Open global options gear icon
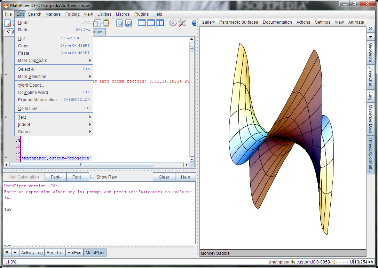Screen dimensions: 378x268 click(x=173, y=23)
